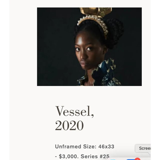
Task: Click the gold crown in the portrait
Action: (x=96, y=12)
